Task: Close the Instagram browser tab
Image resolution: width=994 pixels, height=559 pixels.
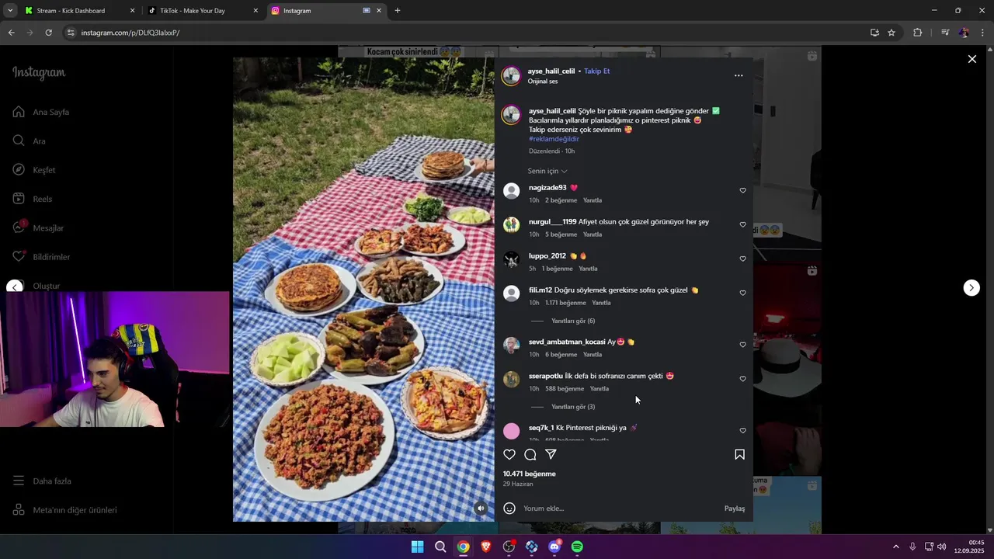Action: coord(379,11)
